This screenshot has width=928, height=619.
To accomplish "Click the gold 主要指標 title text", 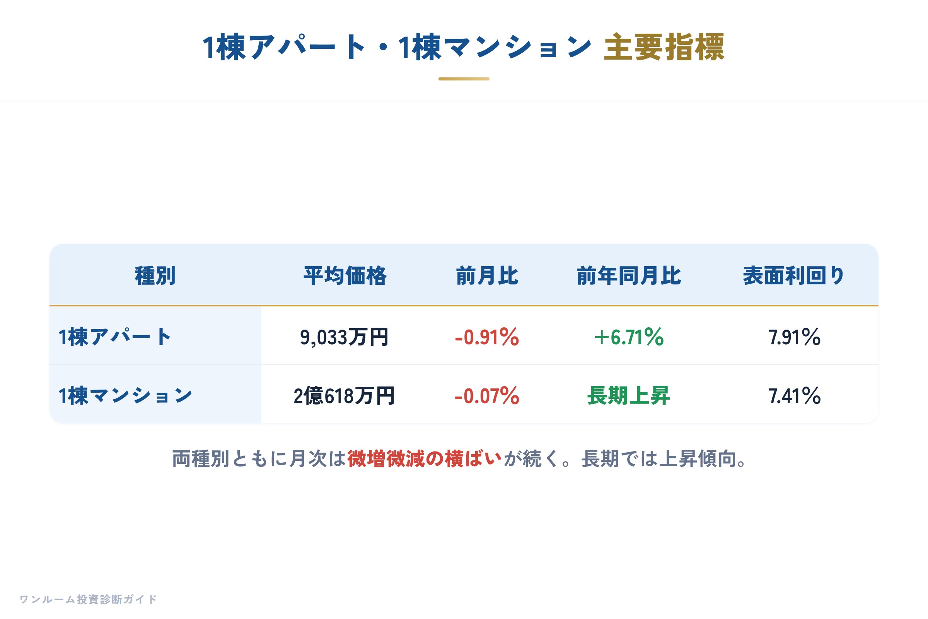I will click(664, 47).
